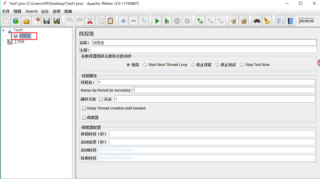320x179 pixels.
Task: Click the 00:00:00 elapsed timer
Action: [x=307, y=21]
